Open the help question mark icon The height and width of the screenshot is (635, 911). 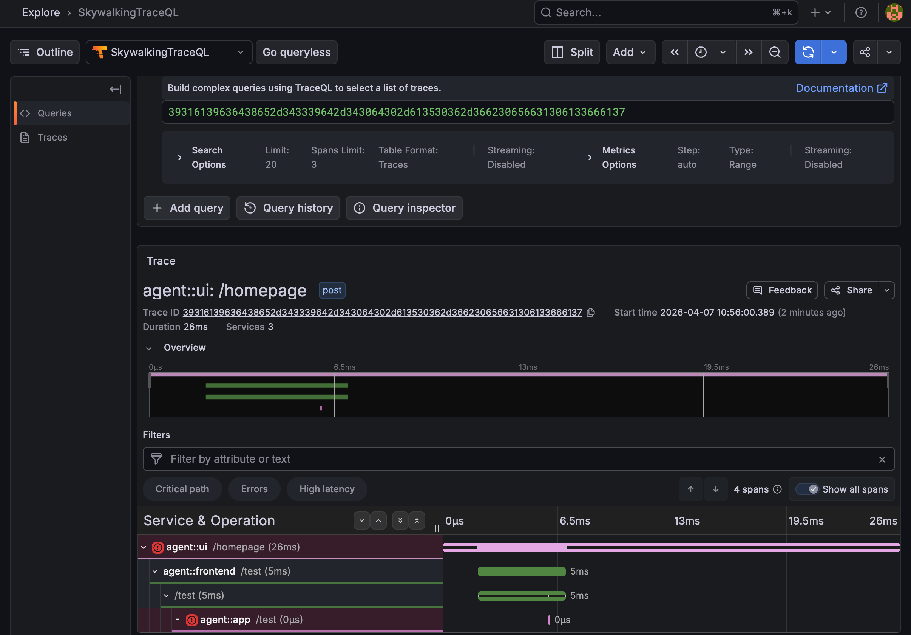(x=861, y=12)
